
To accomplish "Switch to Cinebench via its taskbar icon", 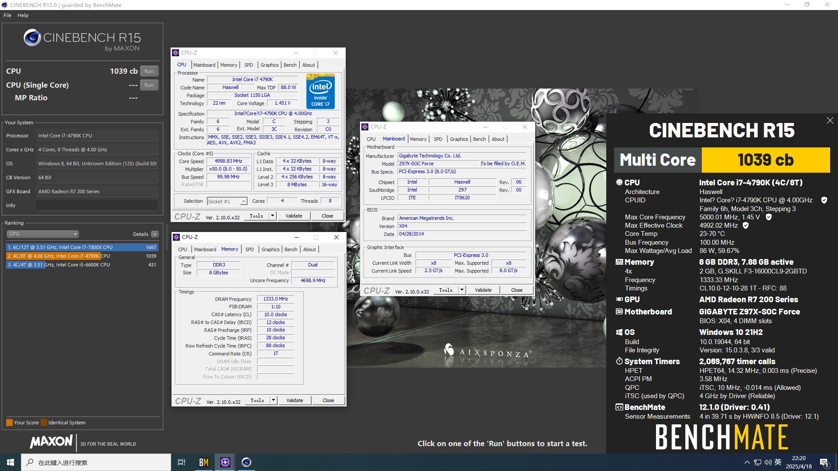I will coord(247,462).
